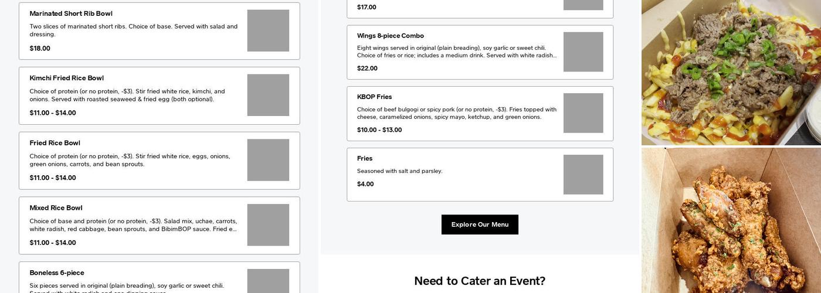Click the Kimchi Fried Rice Bowl thumbnail
This screenshot has width=821, height=293.
[x=268, y=95]
